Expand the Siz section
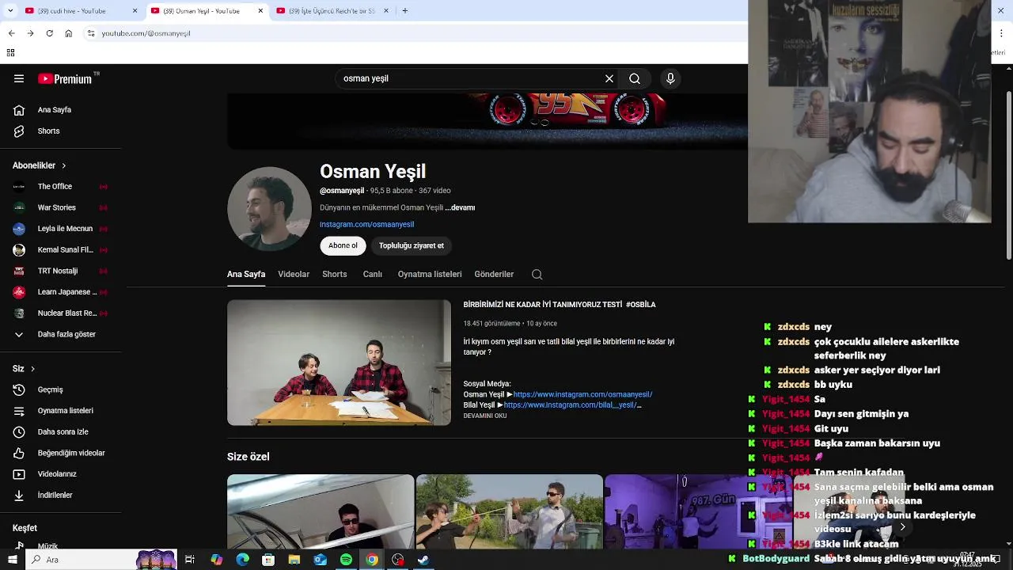This screenshot has height=570, width=1013. click(24, 368)
